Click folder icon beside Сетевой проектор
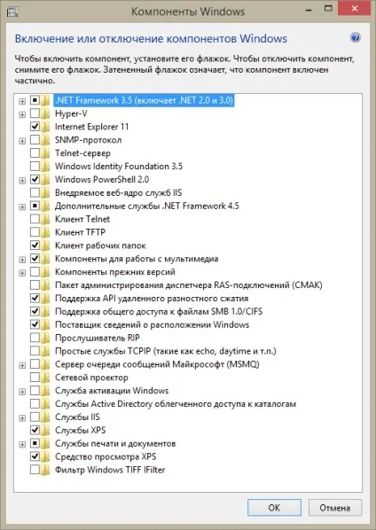This screenshot has height=530, width=376. [45, 378]
